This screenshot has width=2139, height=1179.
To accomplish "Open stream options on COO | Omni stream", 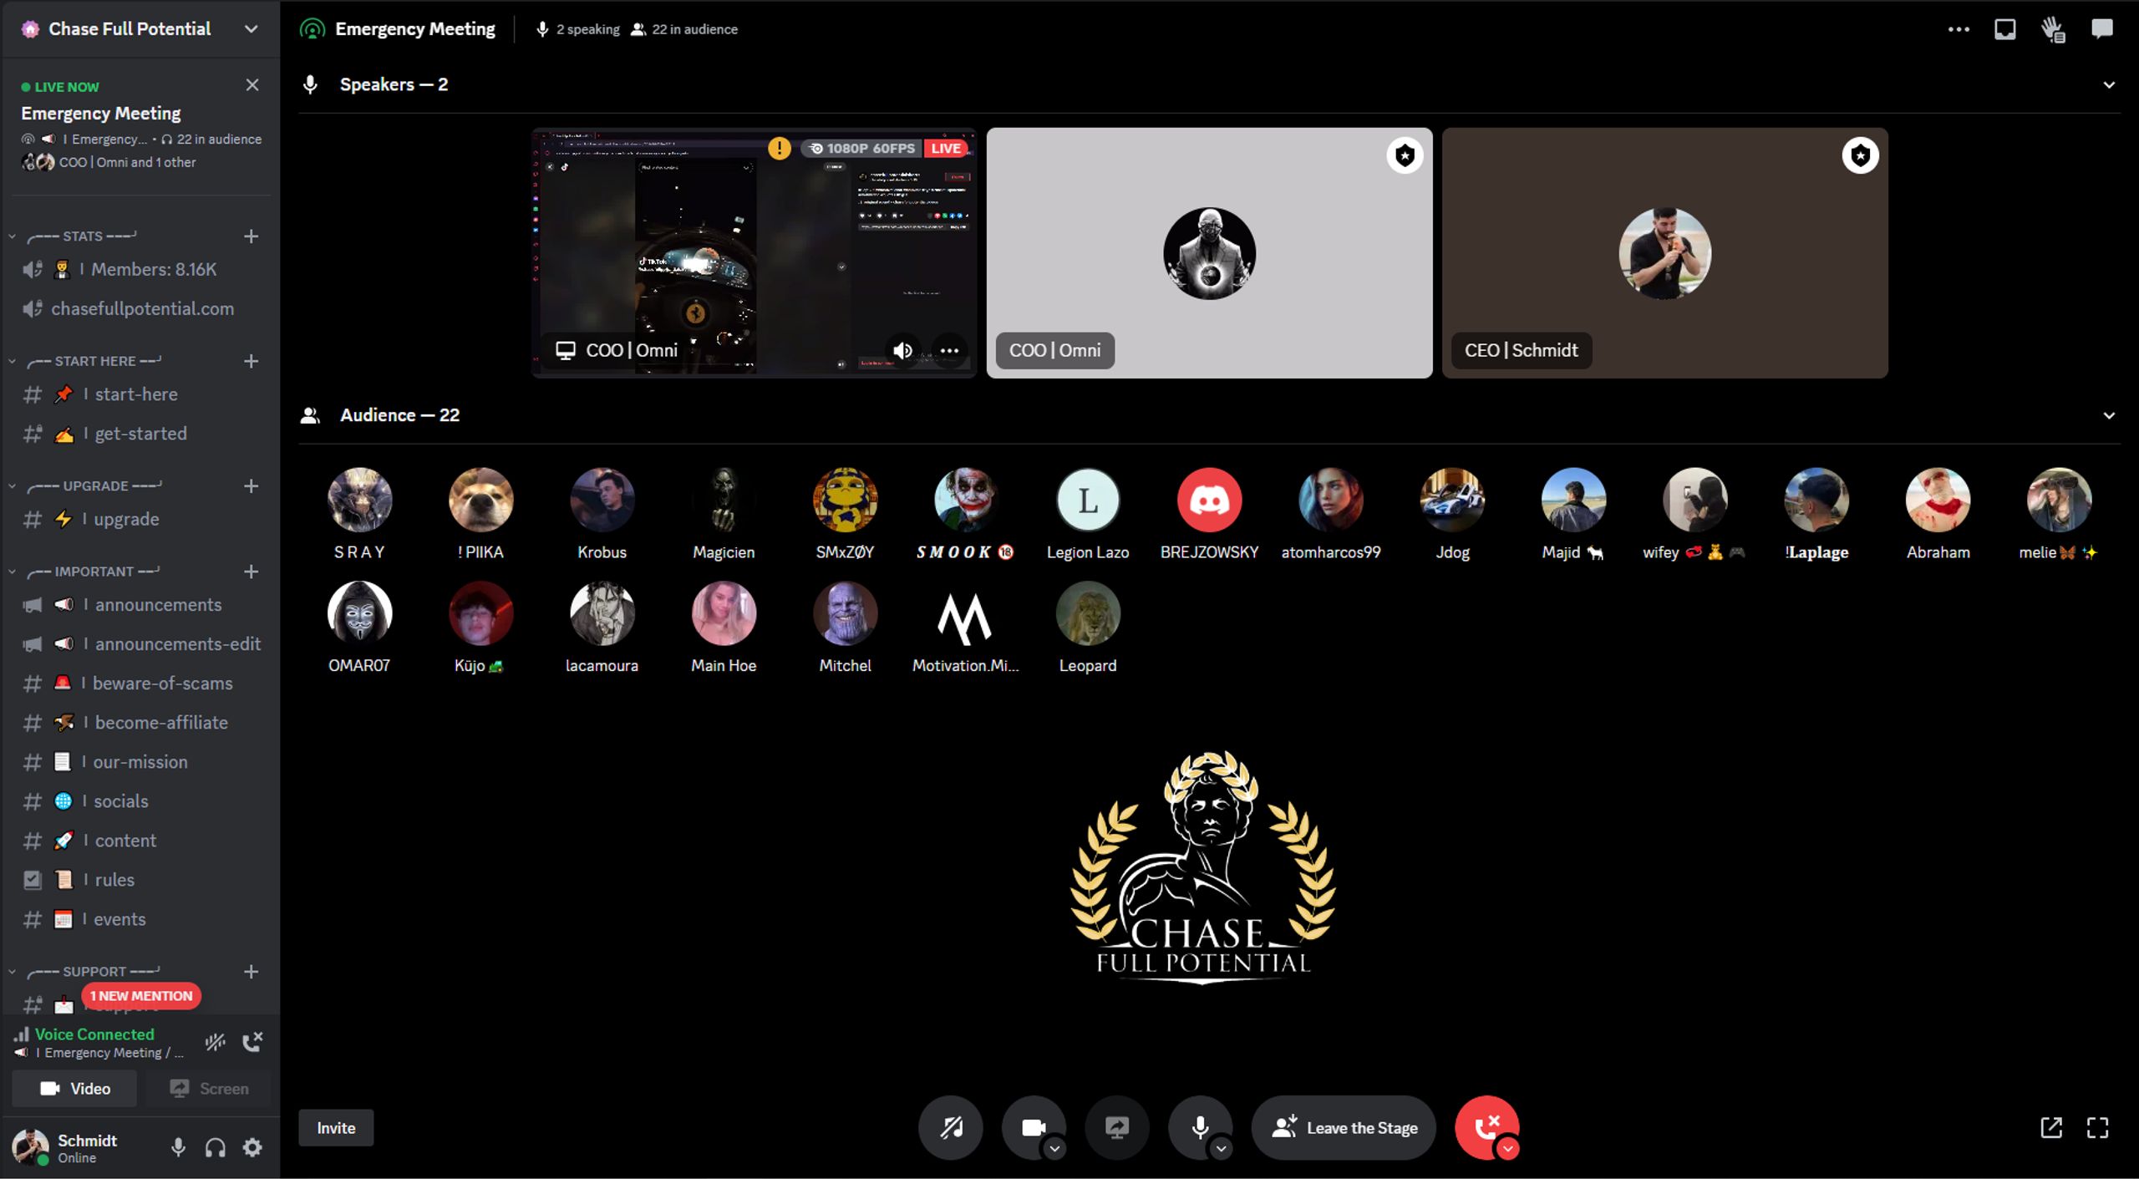I will [950, 351].
